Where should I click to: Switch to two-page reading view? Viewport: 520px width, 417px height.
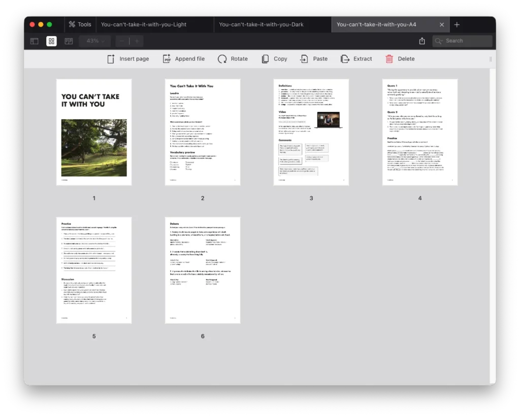coord(69,41)
